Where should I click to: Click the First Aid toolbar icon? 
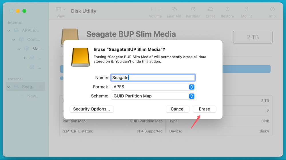[x=174, y=9]
